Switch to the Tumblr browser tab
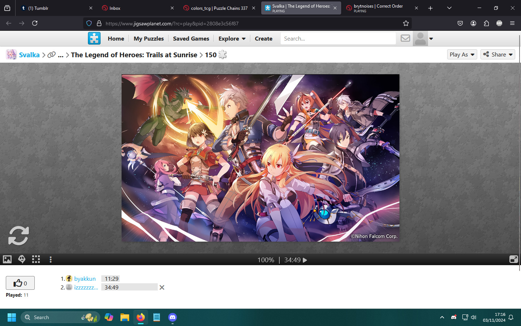This screenshot has height=326, width=521. pyautogui.click(x=56, y=8)
